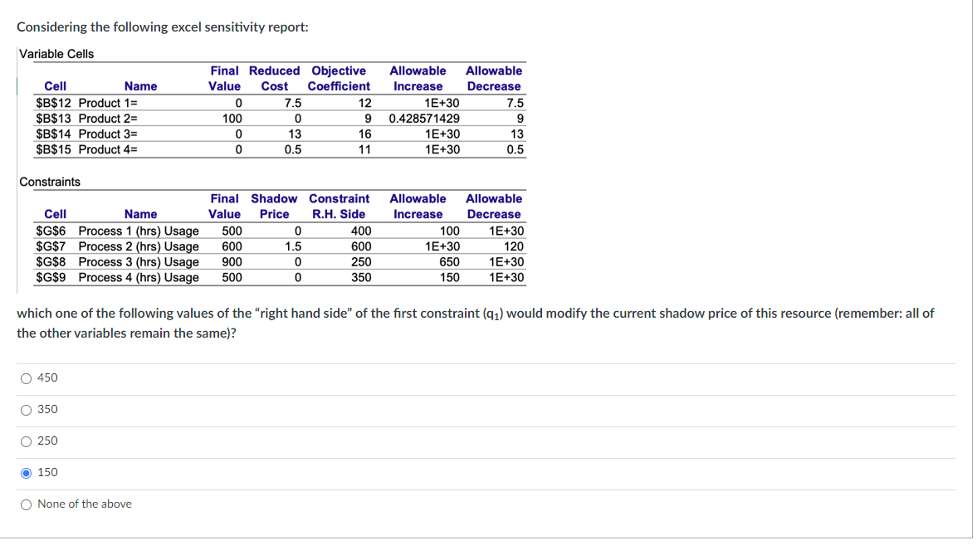Viewport: 977px width, 555px height.
Task: Select the 450 answer option
Action: tap(27, 377)
